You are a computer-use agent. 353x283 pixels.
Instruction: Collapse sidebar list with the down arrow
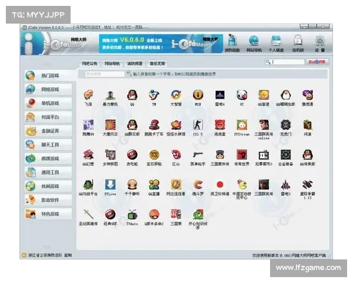47,246
